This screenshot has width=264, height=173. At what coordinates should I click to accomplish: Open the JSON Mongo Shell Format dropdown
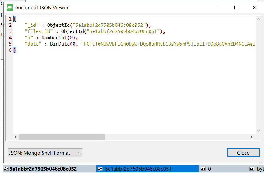point(45,153)
